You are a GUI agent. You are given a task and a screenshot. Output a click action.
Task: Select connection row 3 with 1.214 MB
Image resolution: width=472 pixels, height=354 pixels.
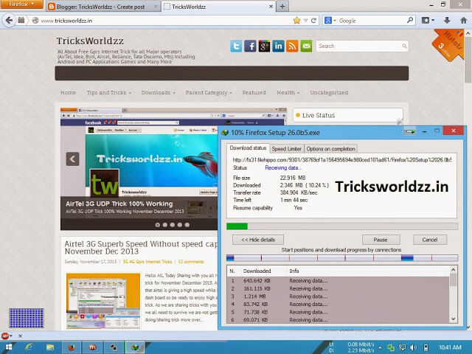[x=338, y=296]
